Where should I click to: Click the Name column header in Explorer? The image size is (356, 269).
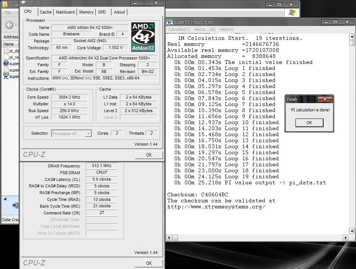pyautogui.click(x=10, y=44)
